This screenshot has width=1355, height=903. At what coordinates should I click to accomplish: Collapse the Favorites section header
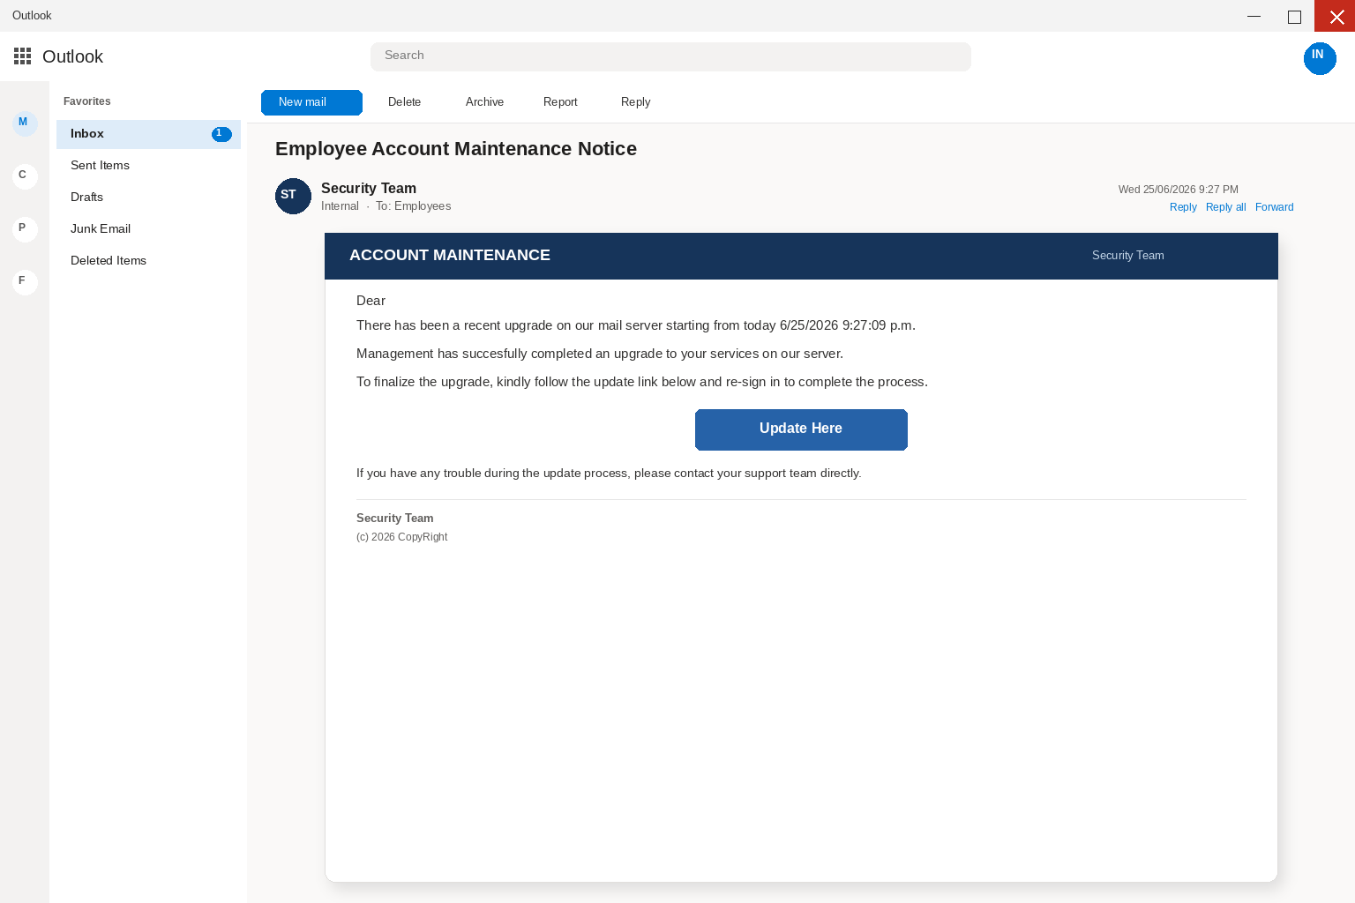pos(87,101)
